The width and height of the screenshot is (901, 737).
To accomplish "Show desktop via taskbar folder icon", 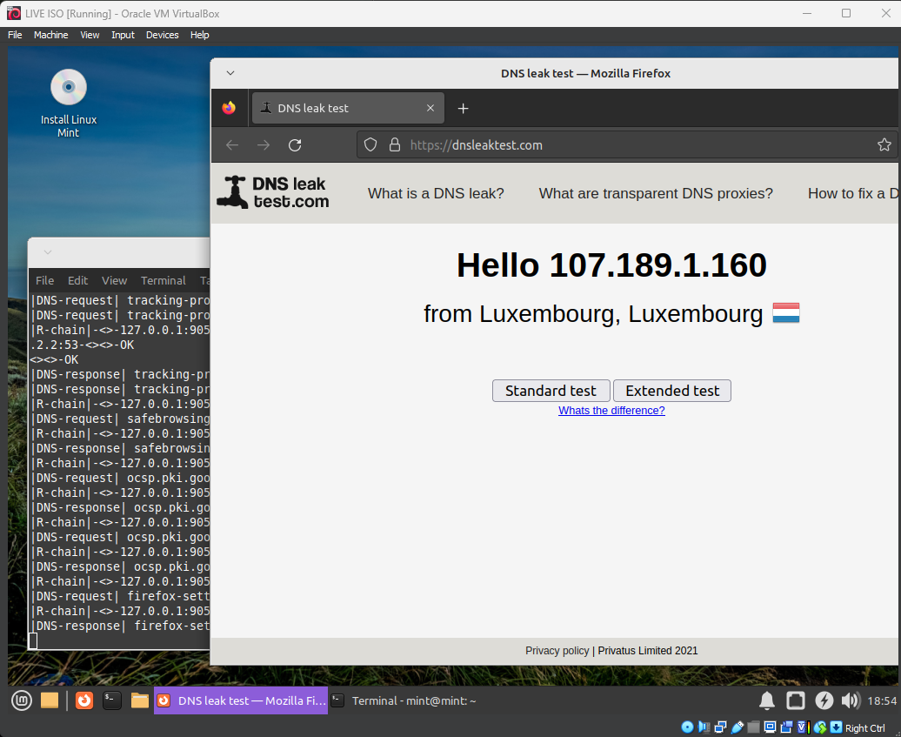I will pos(50,700).
